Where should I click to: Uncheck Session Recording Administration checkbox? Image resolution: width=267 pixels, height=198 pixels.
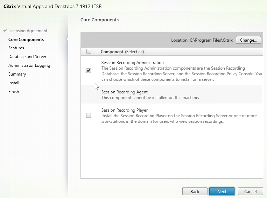tap(89, 71)
